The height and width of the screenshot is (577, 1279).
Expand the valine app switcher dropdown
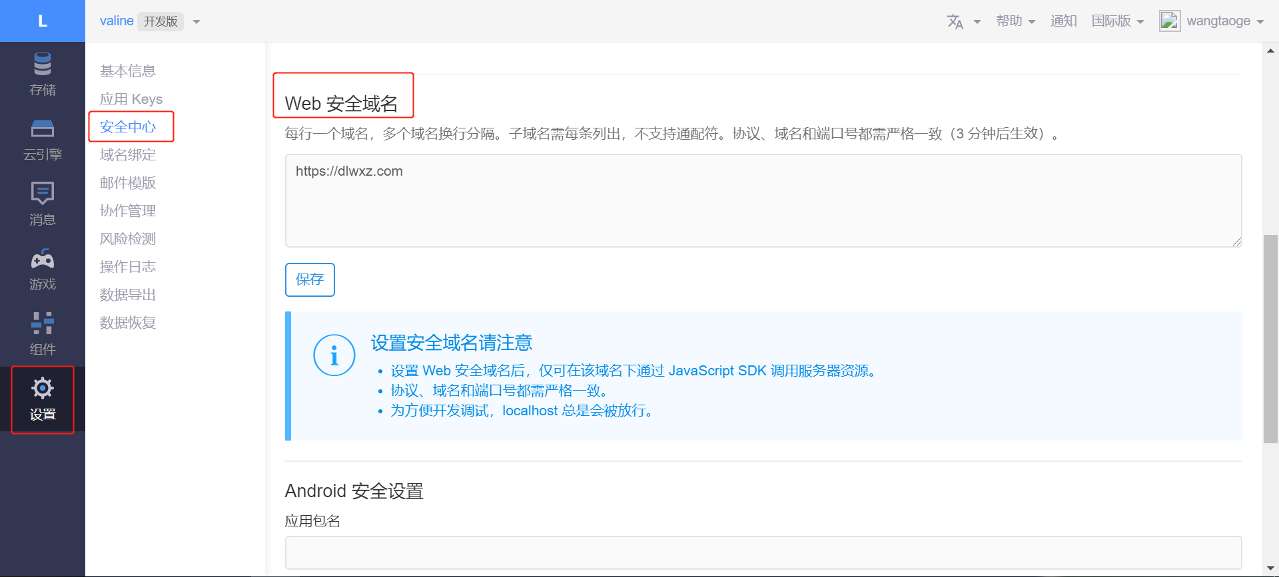point(197,22)
